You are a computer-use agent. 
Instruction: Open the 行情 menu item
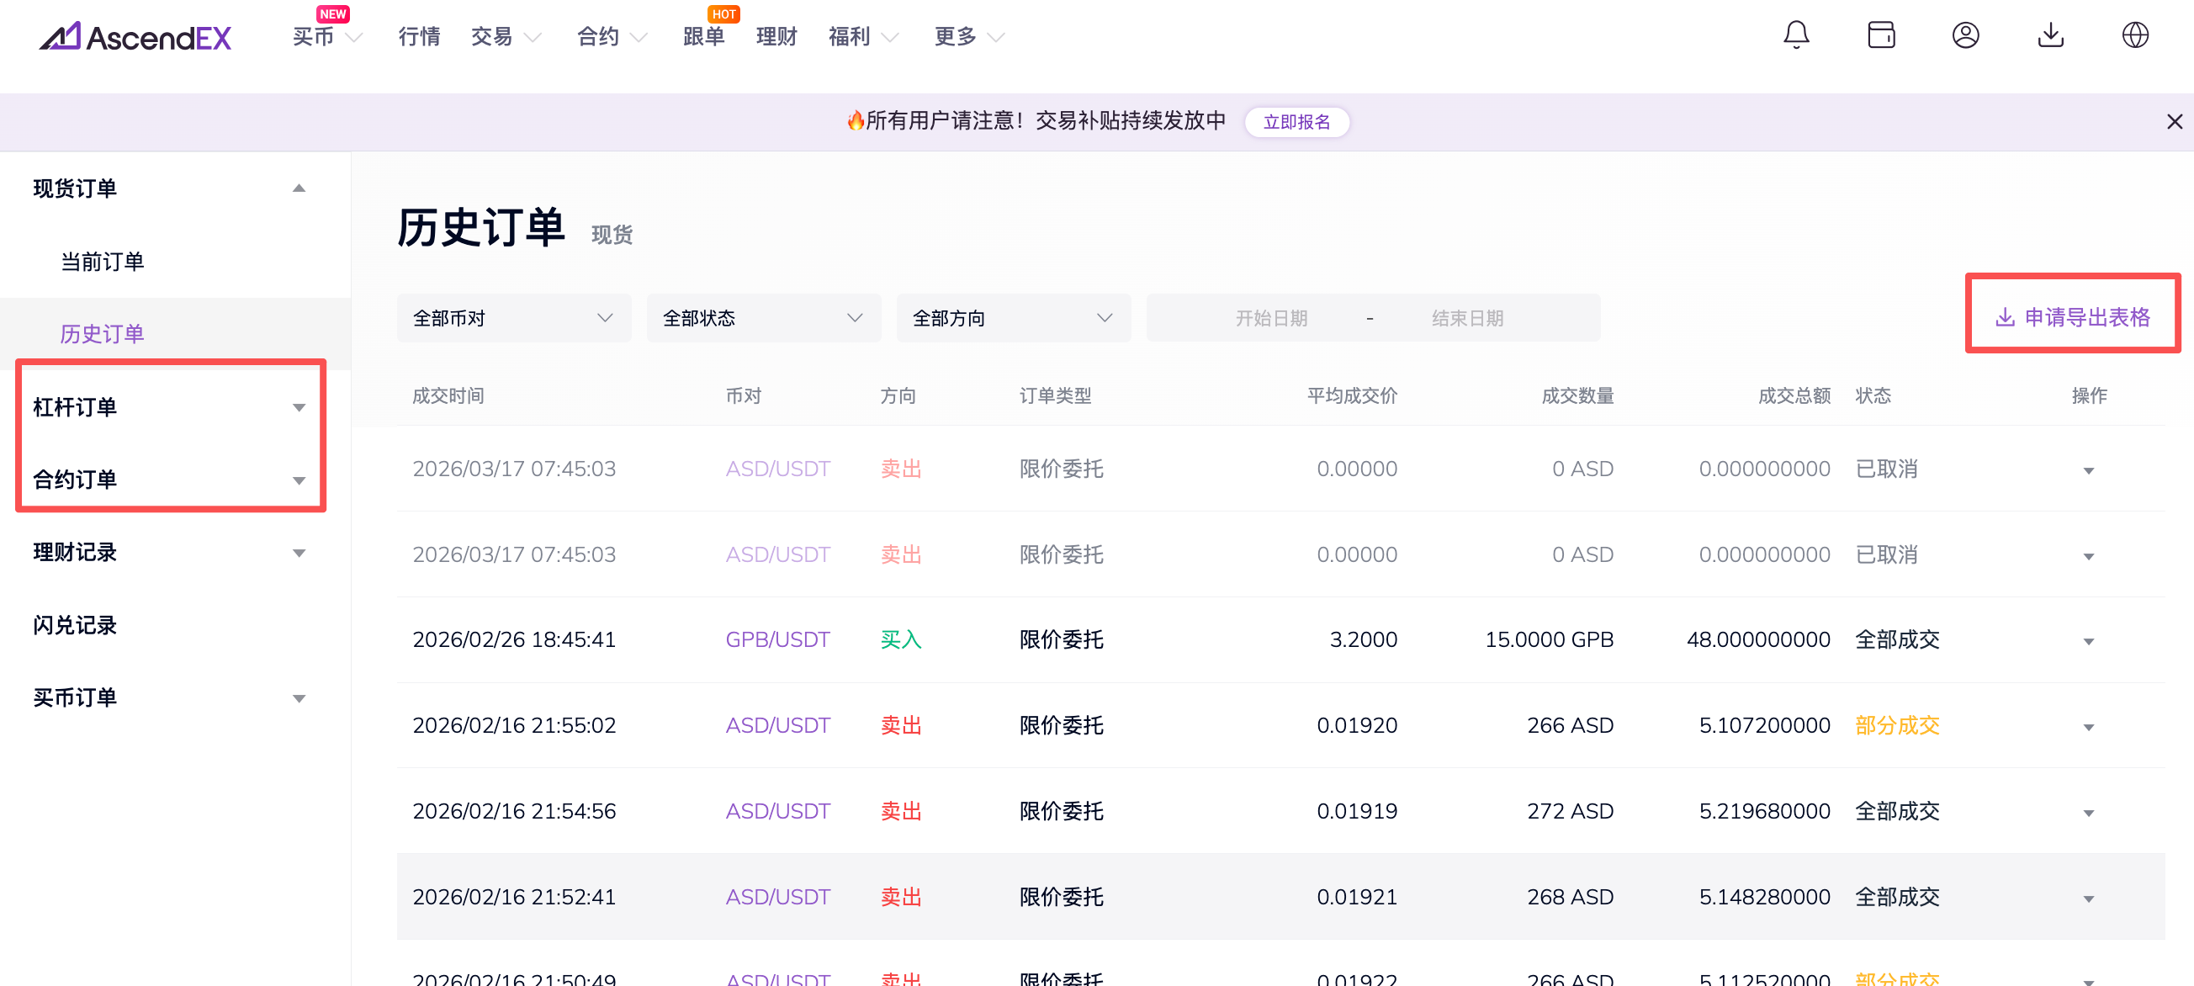click(419, 37)
